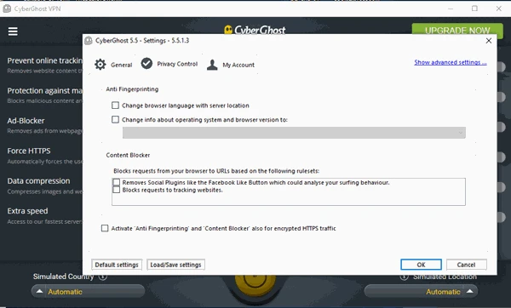This screenshot has width=511, height=308.
Task: Open the browser version dropdown
Action: [294, 133]
